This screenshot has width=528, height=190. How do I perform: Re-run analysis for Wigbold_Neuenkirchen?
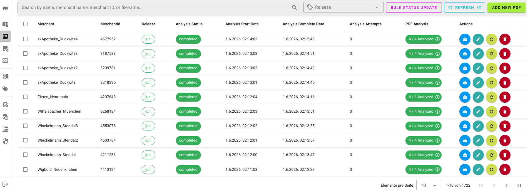tap(492, 169)
